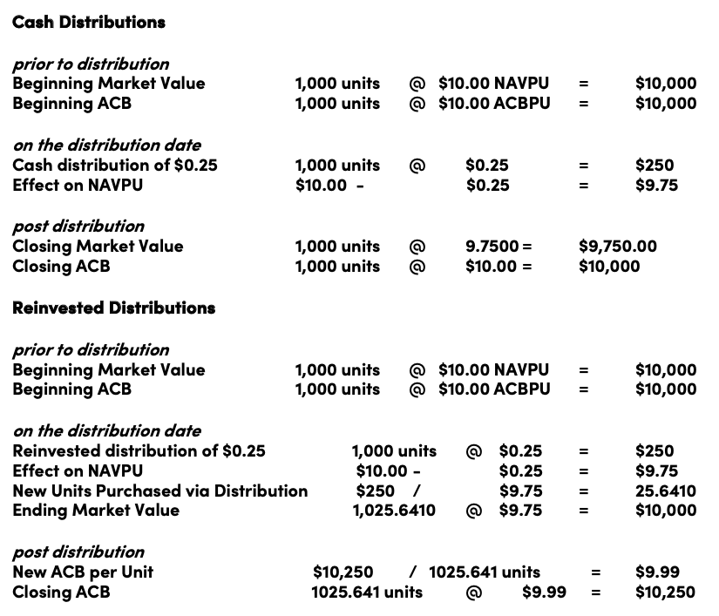This screenshot has height=616, width=719.
Task: Click the $10,250 numerator in New ACB row
Action: coord(343,572)
